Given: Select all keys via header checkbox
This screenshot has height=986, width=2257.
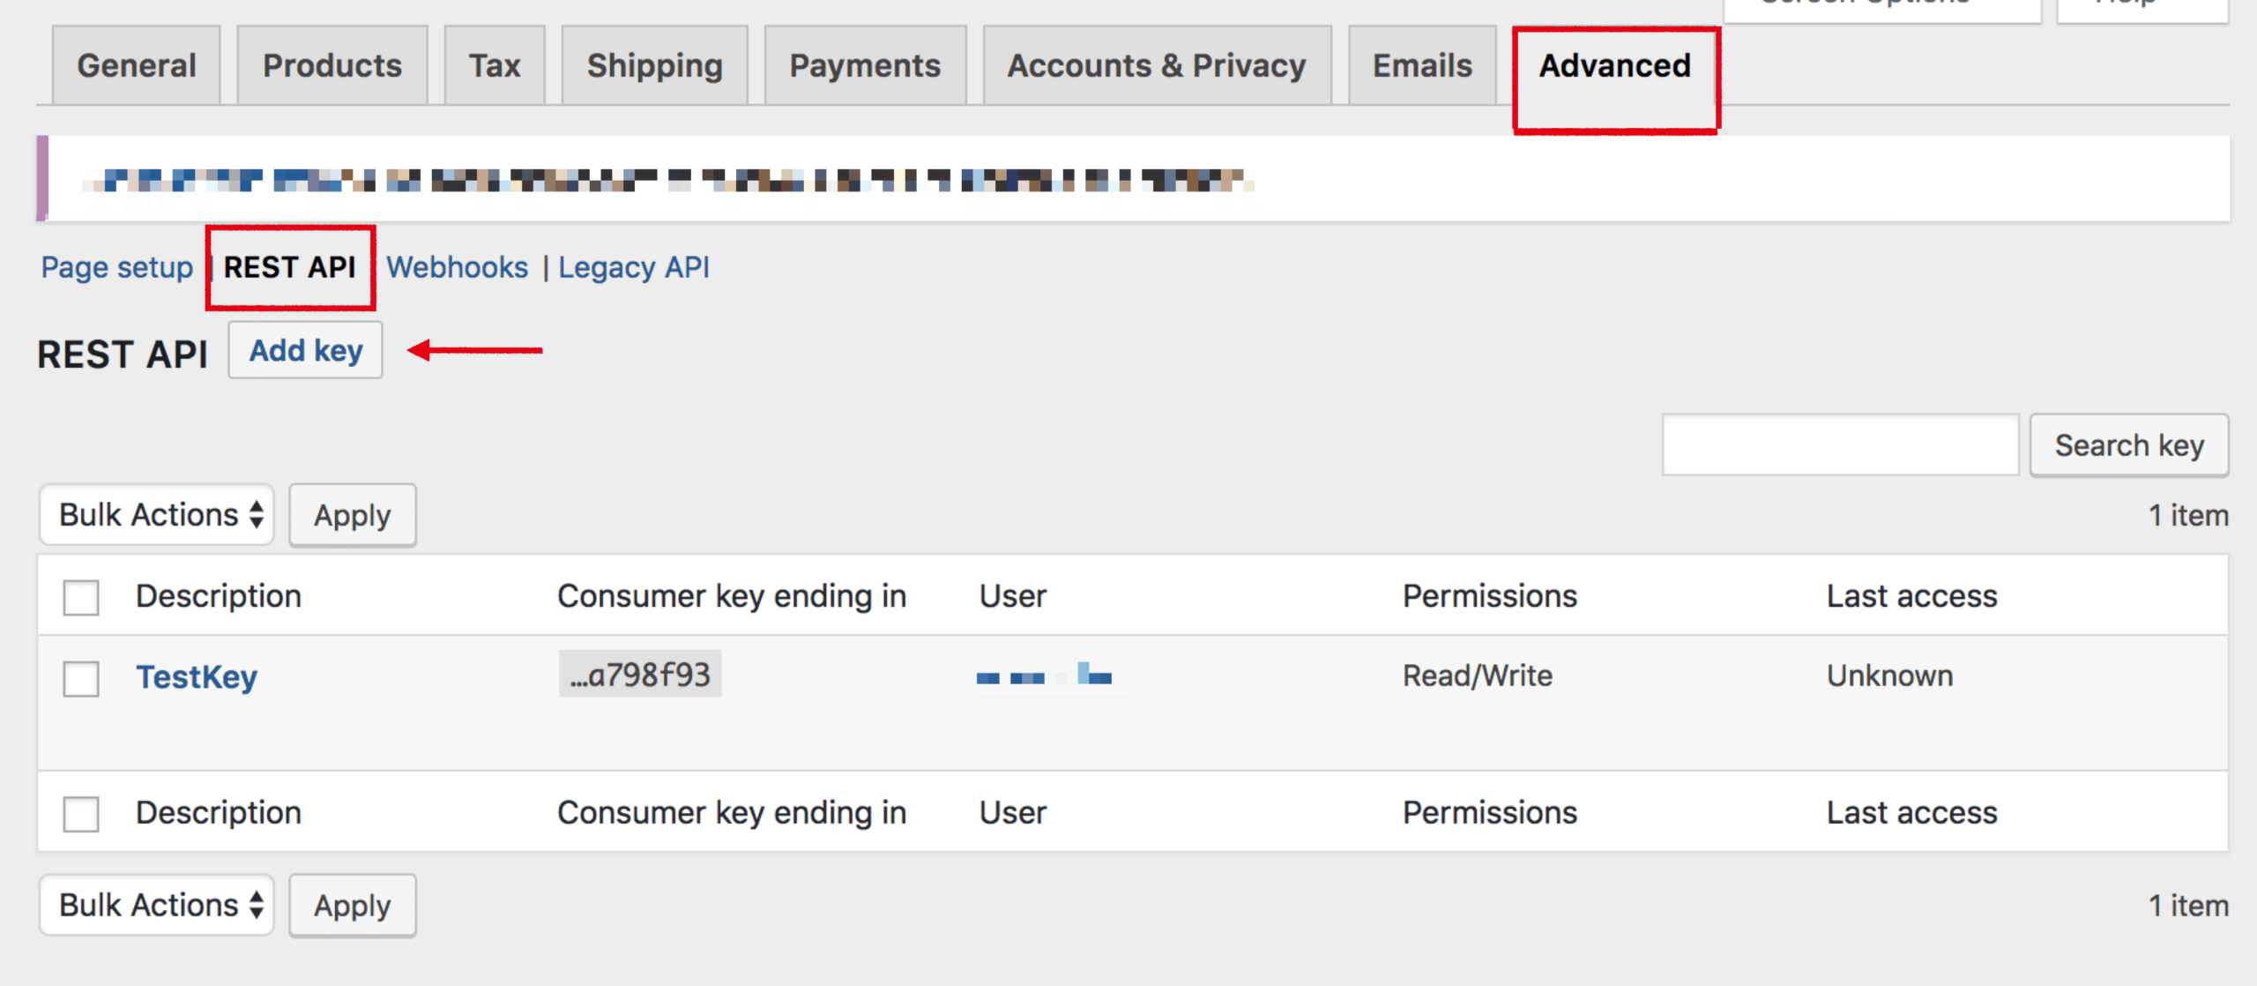Looking at the screenshot, I should (80, 596).
